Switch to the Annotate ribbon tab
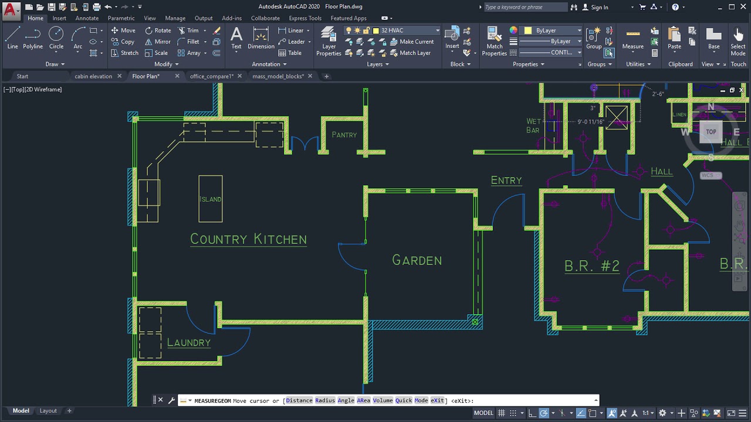This screenshot has height=422, width=751. tap(87, 18)
